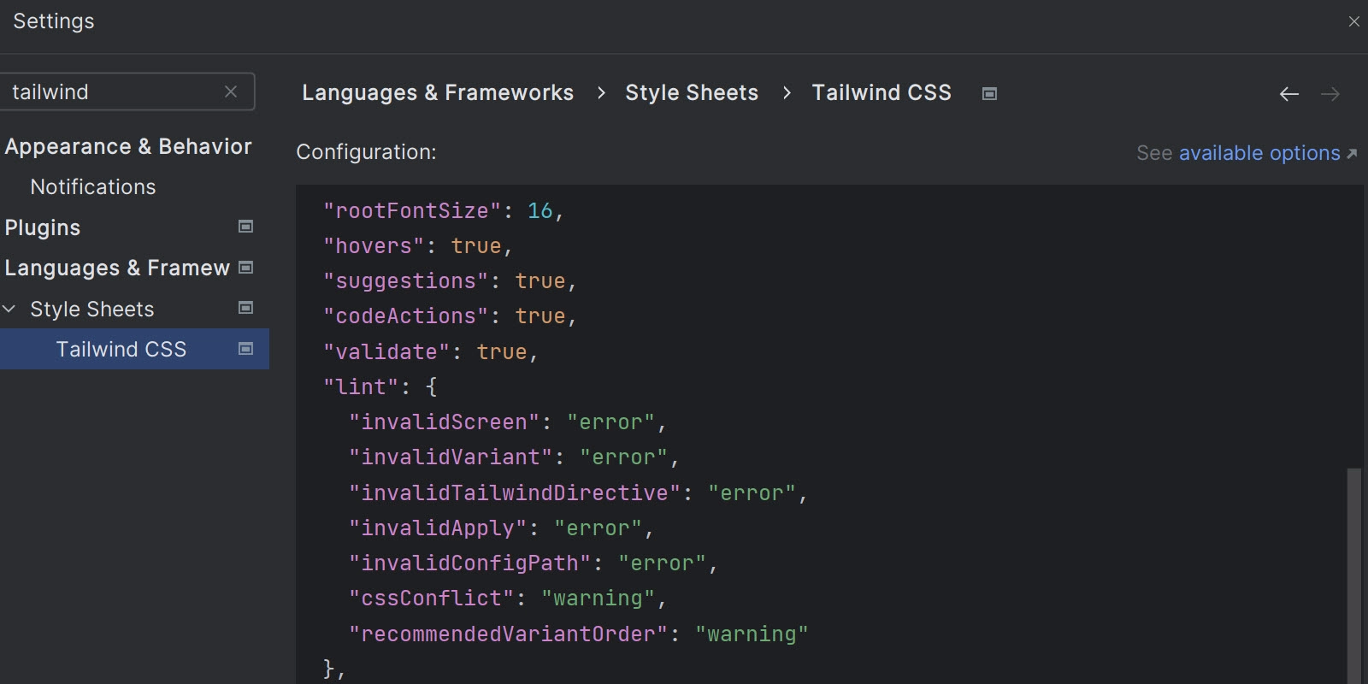Screen dimensions: 1368x684
Task: Click the configuration editor scrollbar
Action: point(1353,575)
